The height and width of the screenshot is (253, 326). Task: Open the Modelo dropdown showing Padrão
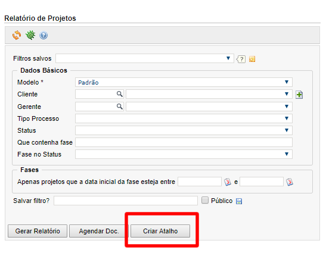tap(184, 82)
